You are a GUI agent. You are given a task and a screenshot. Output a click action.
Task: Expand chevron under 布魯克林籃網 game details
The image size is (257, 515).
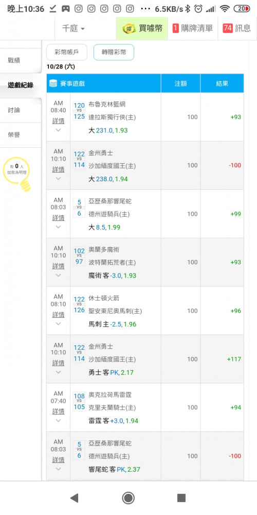[59, 130]
